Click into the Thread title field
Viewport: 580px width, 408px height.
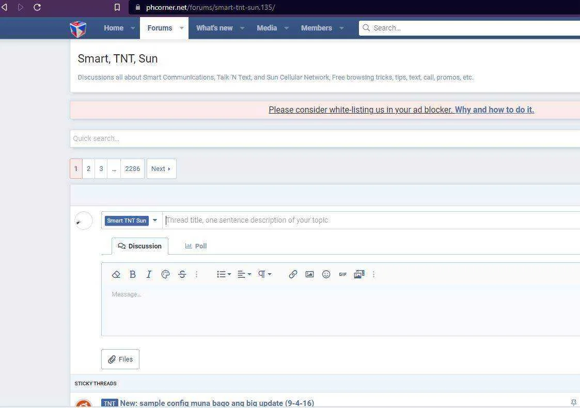(371, 220)
